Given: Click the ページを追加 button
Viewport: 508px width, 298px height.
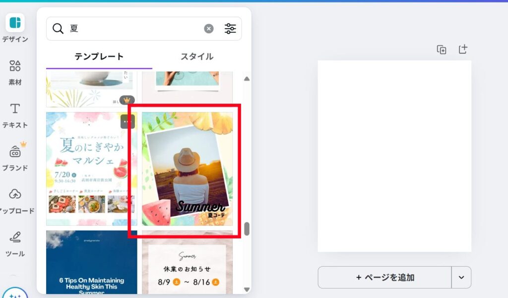Looking at the screenshot, I should [384, 277].
